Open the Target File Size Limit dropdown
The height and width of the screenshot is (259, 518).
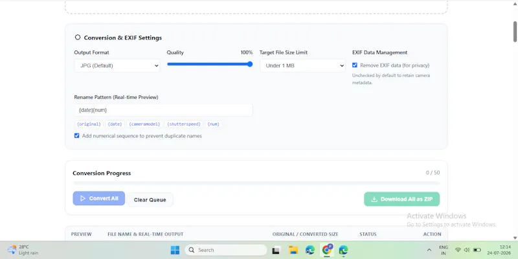[302, 66]
